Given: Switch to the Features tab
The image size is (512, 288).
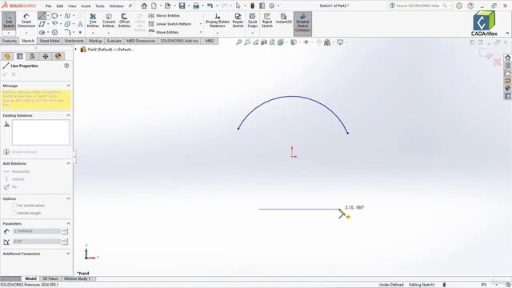Looking at the screenshot, I should (10, 41).
